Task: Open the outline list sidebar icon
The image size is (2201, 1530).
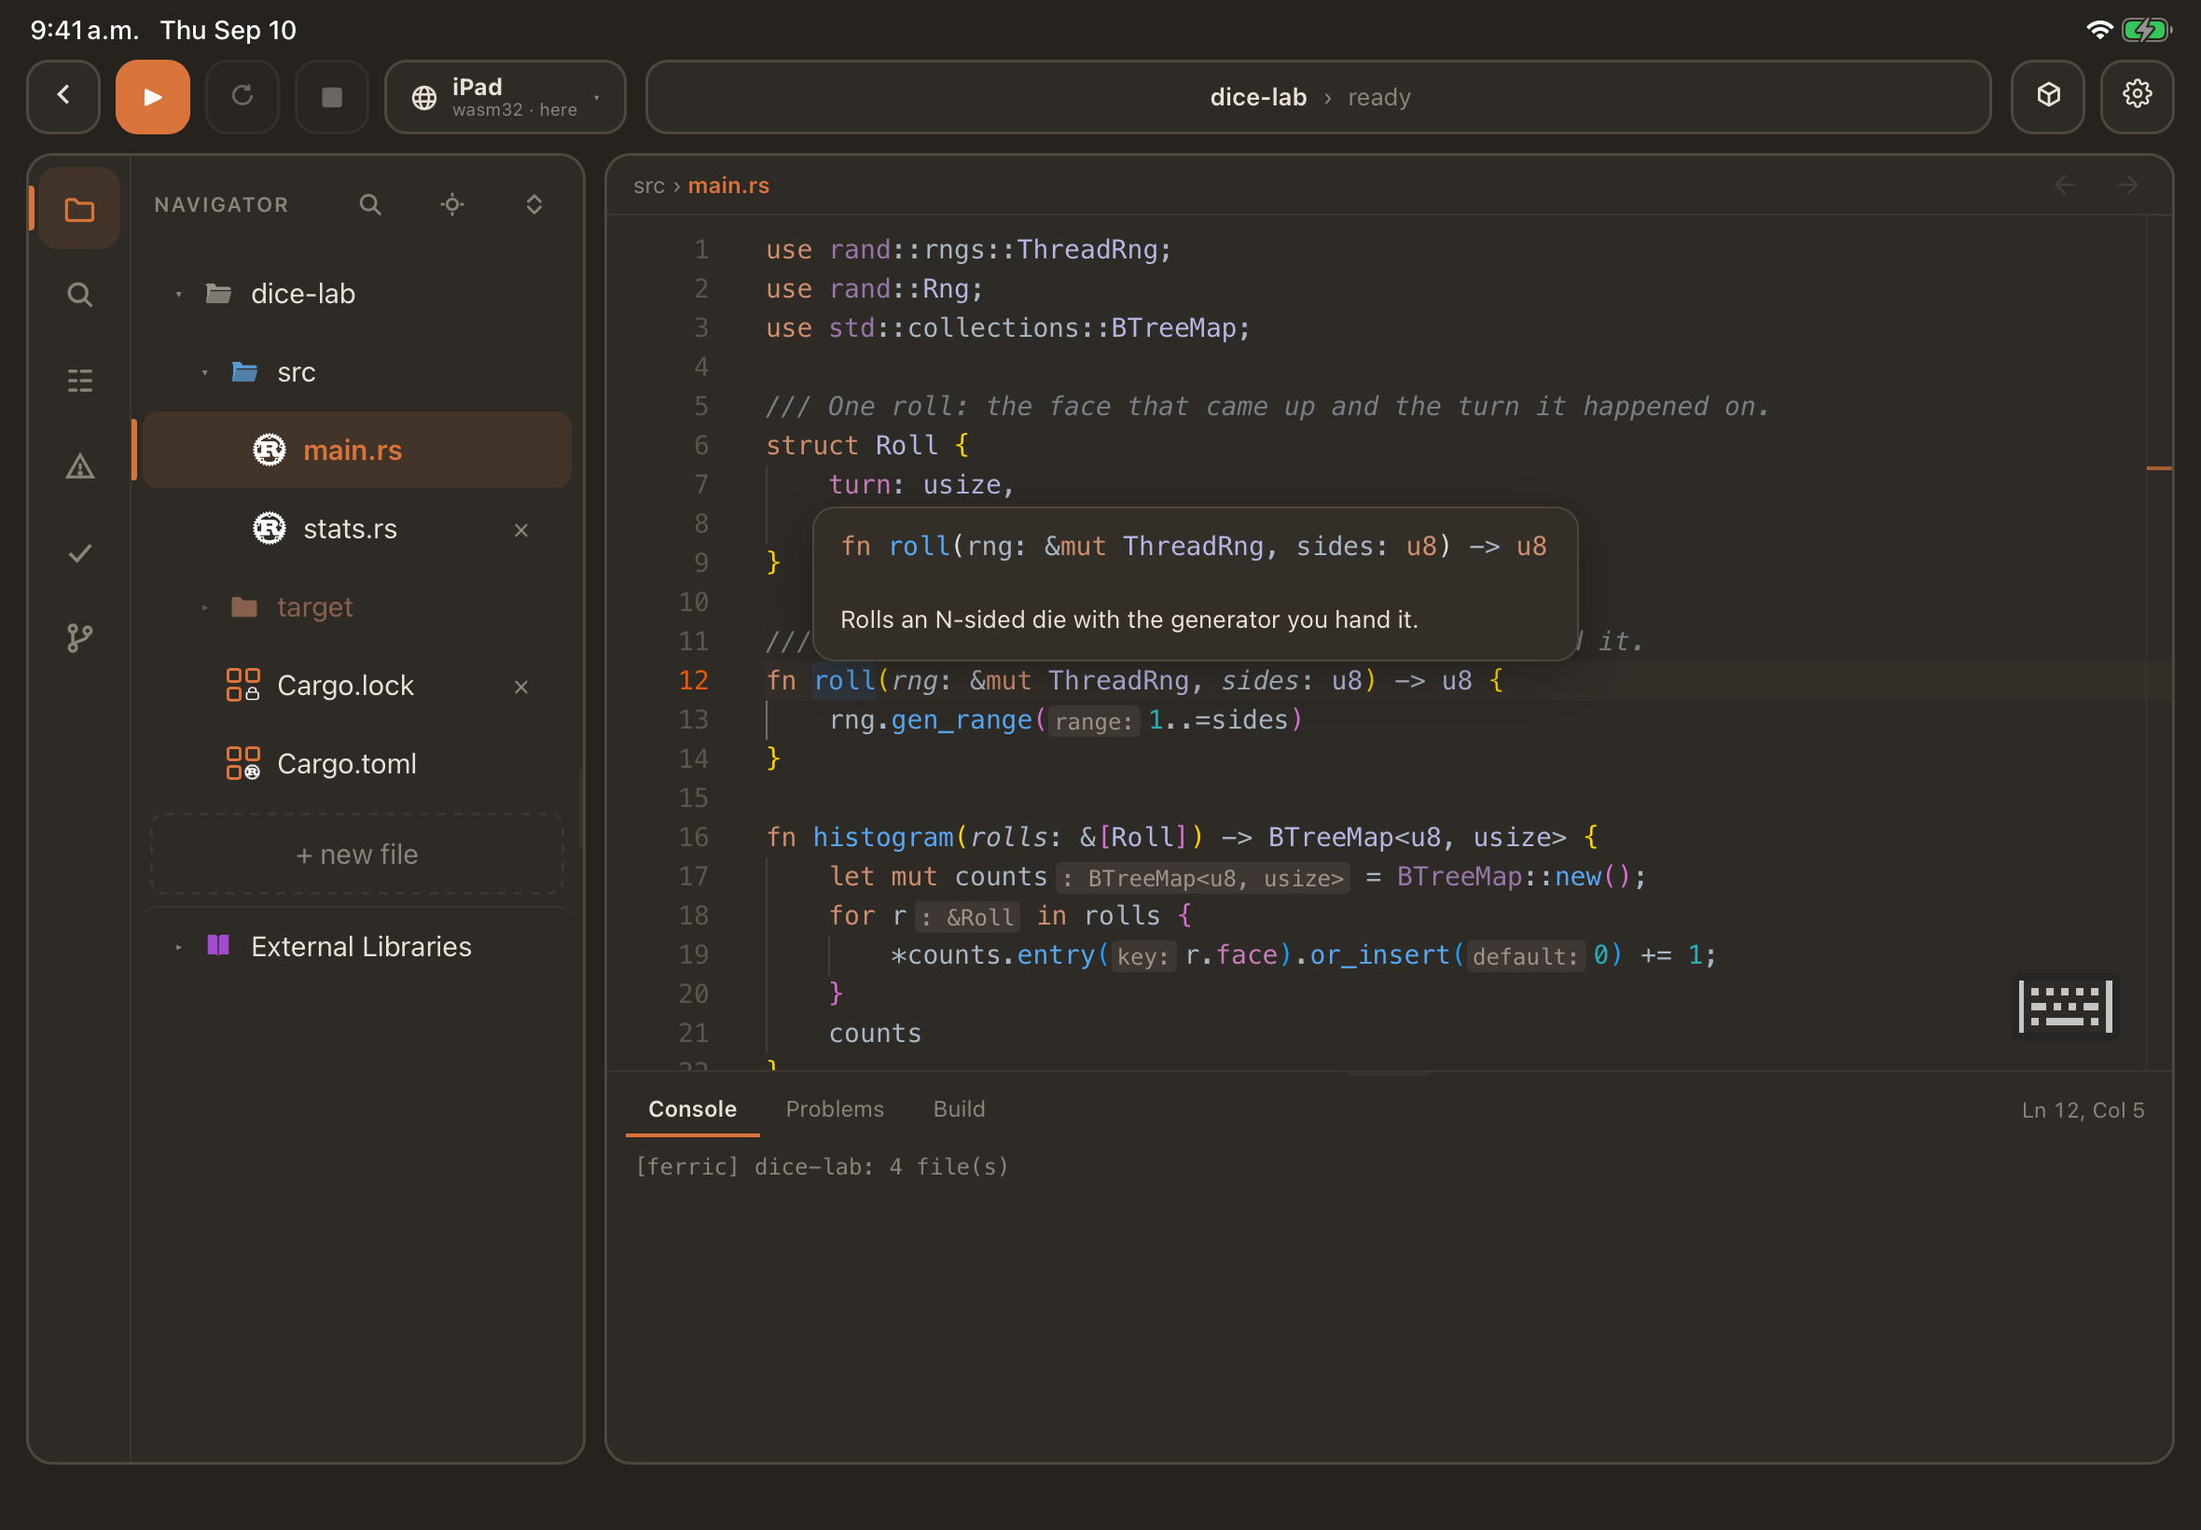Action: pyautogui.click(x=79, y=381)
